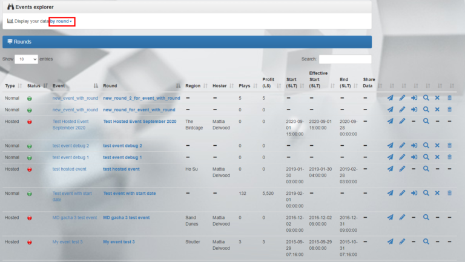Screen dimensions: 465x262
Task: Click the red status indicator for Test Hosted Event September 2020
Action: 30,122
